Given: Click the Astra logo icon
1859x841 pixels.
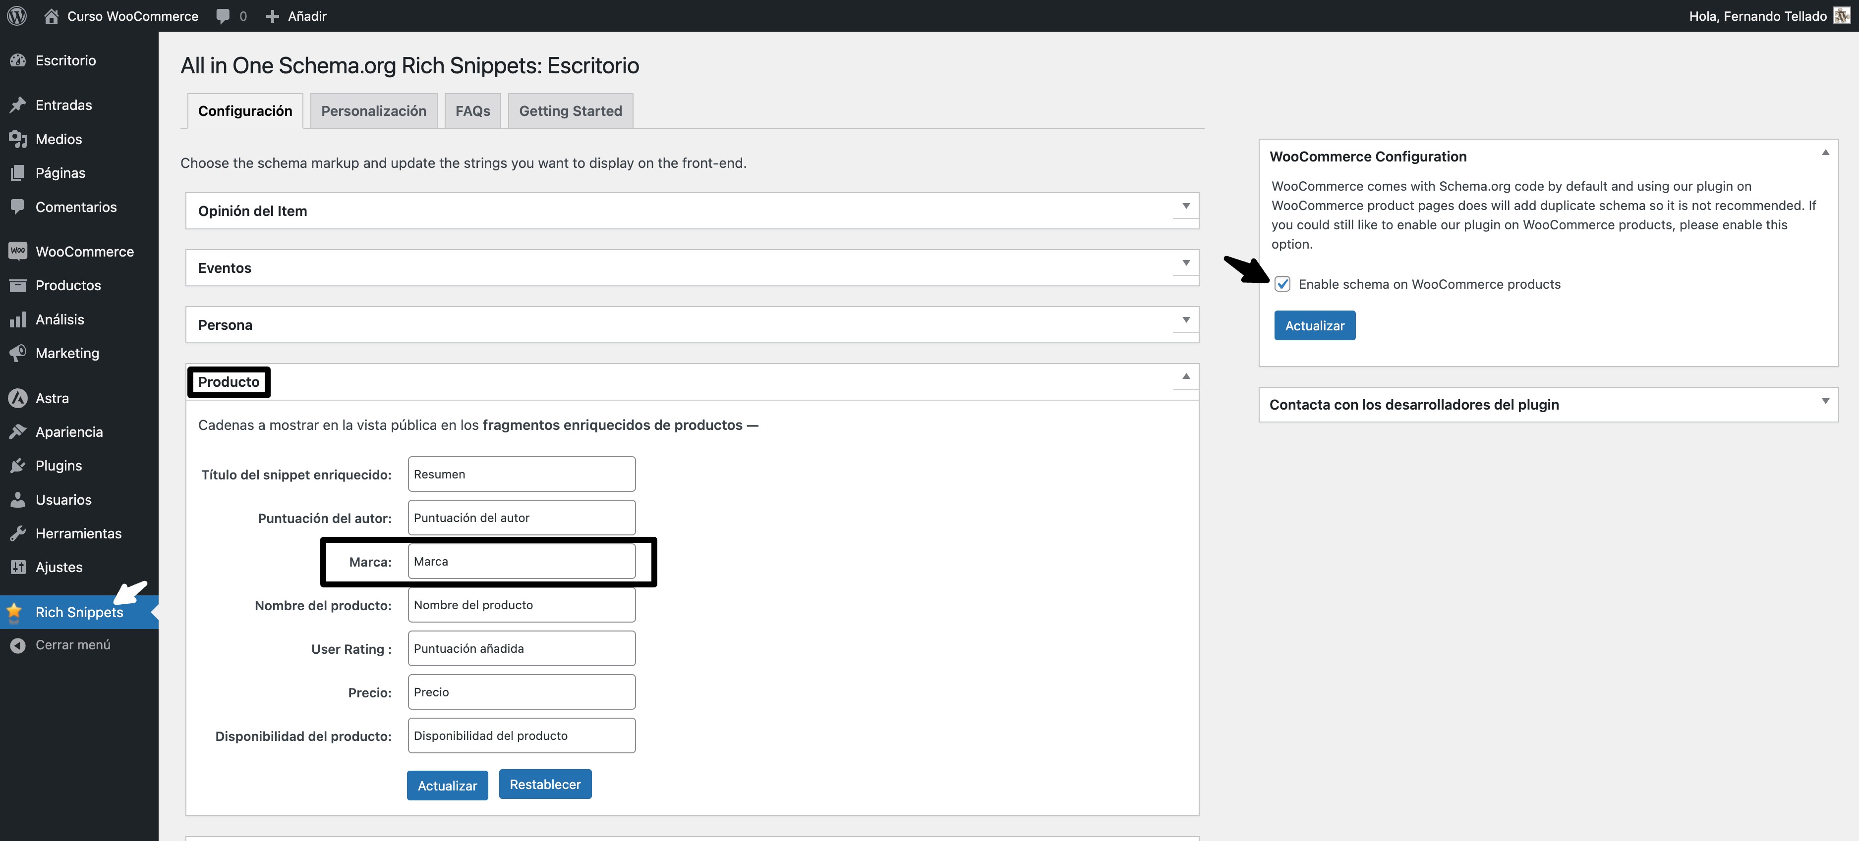Looking at the screenshot, I should (18, 398).
